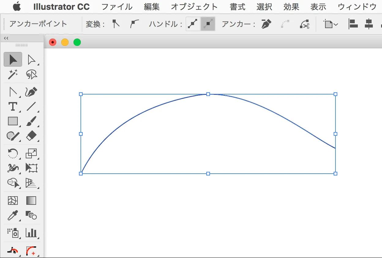This screenshot has height=258, width=382.
Task: Select the Symbol Sprayer tool
Action: point(13,233)
